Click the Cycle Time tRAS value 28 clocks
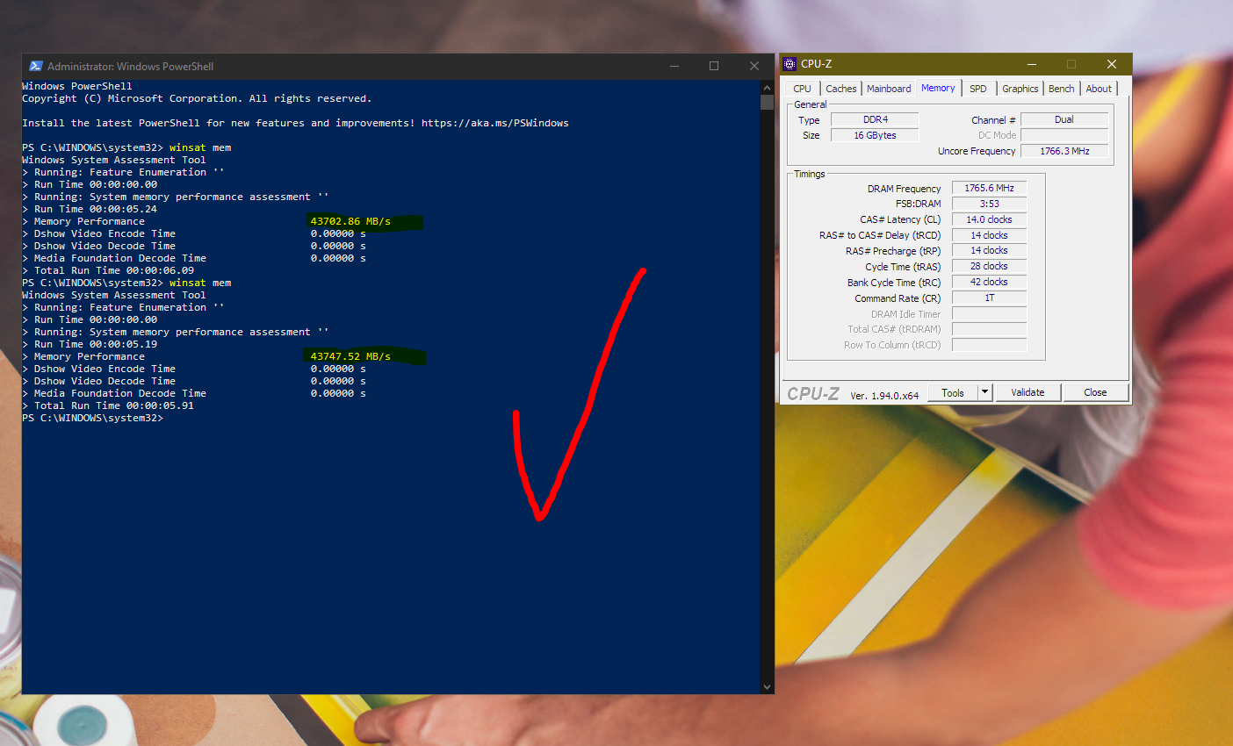Viewport: 1233px width, 746px height. (989, 266)
